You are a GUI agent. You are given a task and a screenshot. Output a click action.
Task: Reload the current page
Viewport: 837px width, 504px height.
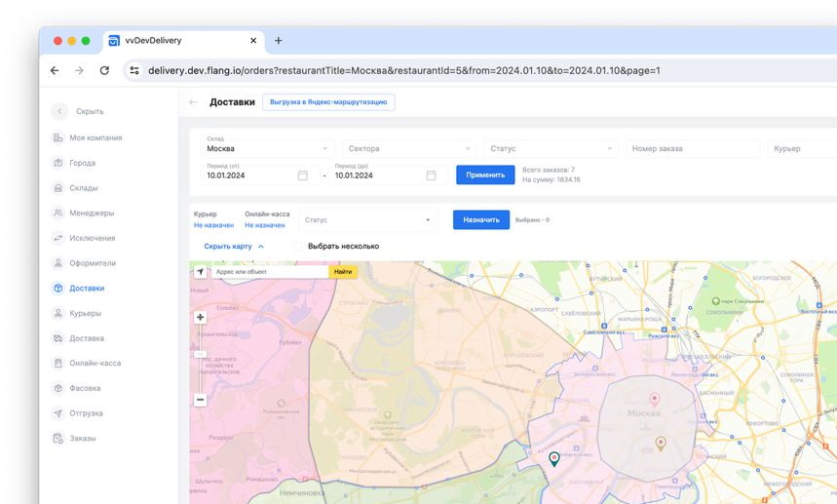tap(104, 70)
